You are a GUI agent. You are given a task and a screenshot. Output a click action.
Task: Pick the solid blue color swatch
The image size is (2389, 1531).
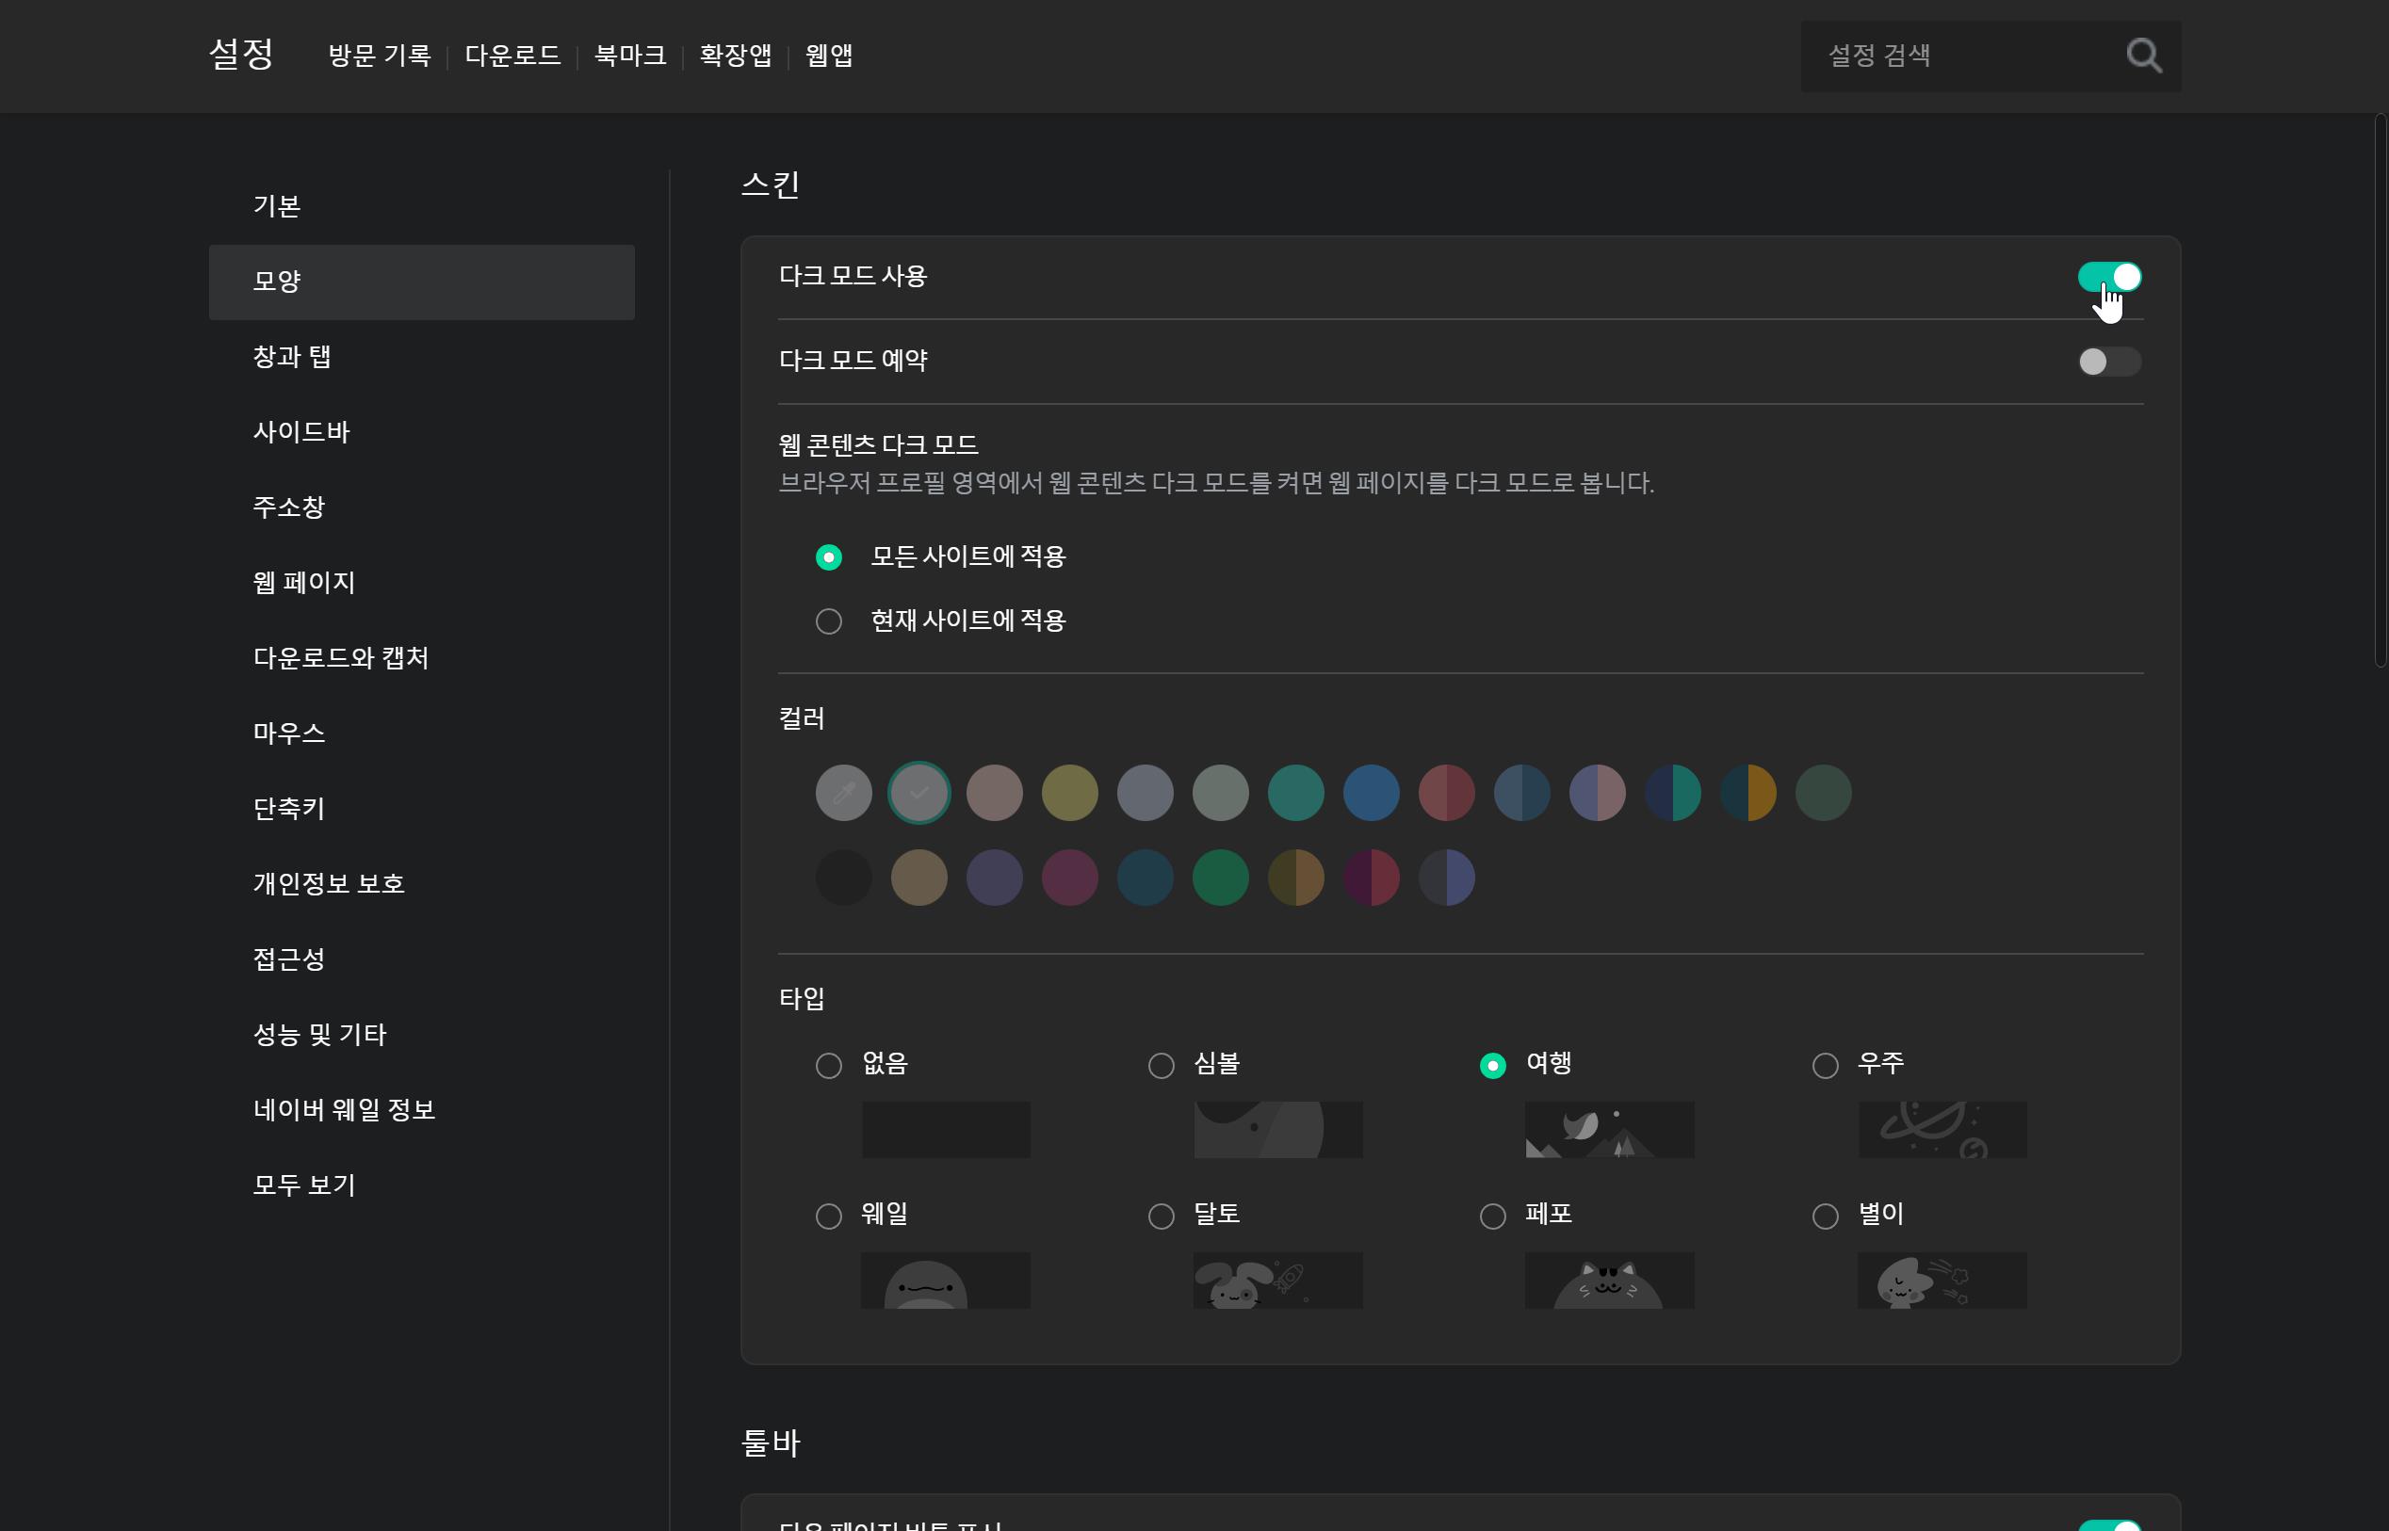coord(1371,794)
